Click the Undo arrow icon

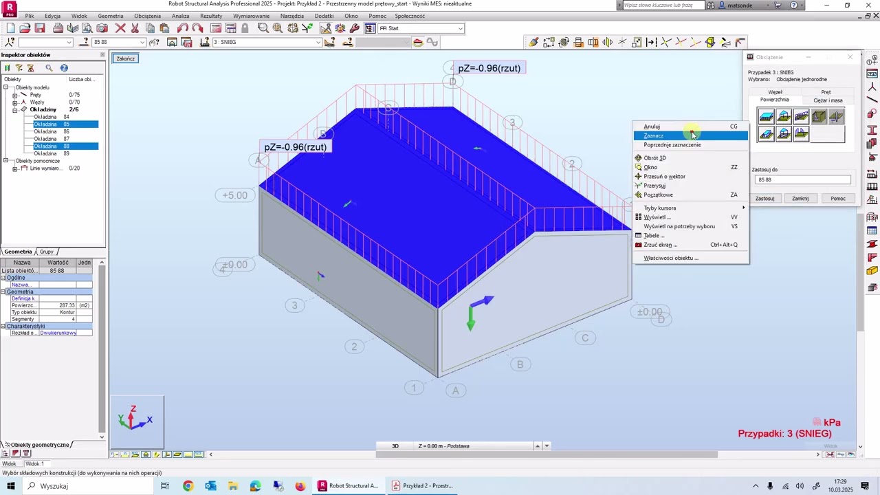[x=182, y=28]
